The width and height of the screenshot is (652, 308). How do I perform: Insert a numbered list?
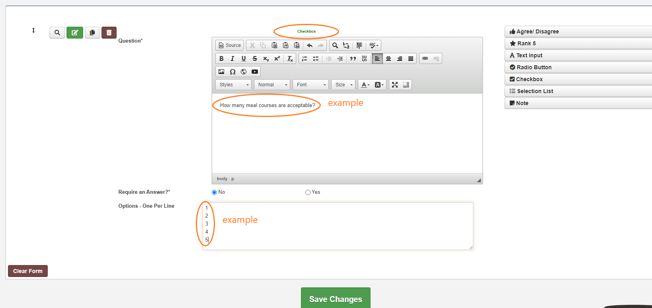[305, 58]
